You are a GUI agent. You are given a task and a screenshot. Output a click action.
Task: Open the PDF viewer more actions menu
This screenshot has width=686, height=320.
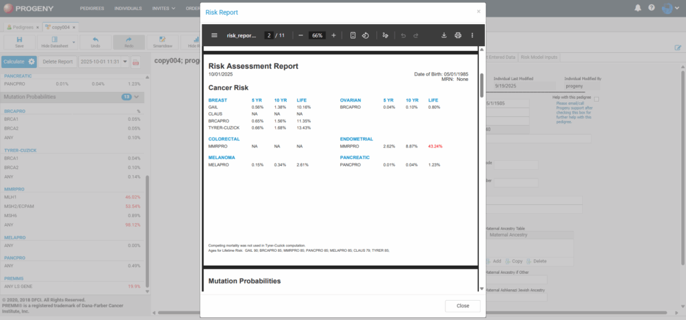pyautogui.click(x=472, y=35)
